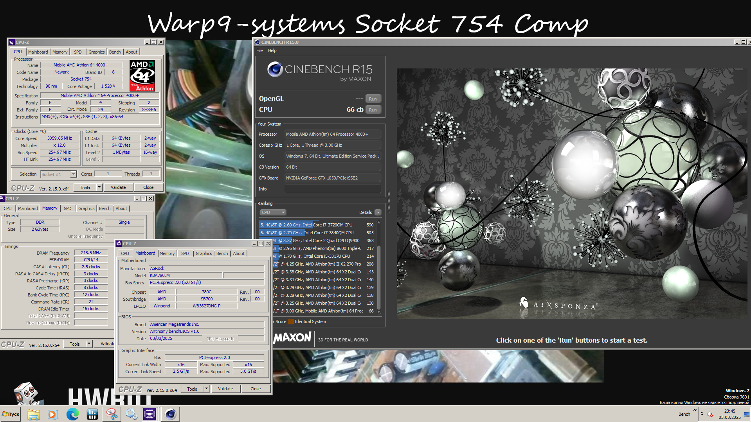
Task: Click the BIOS Version field Antinomy benchBIOS v1.0
Action: point(207,331)
